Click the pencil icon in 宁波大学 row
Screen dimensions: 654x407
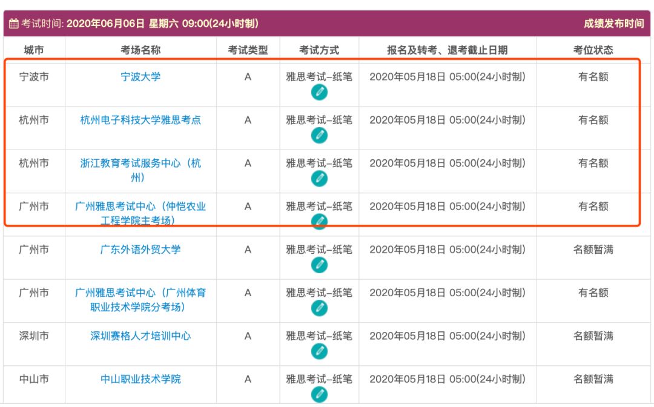point(319,92)
